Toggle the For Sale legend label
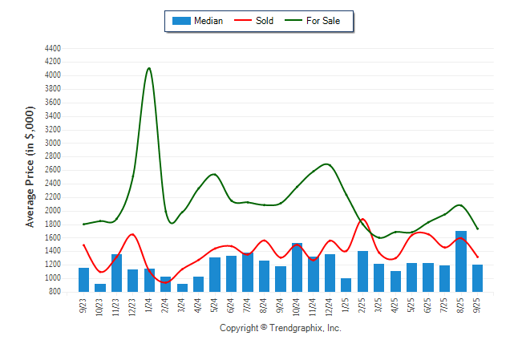The image size is (518, 348). pyautogui.click(x=329, y=21)
